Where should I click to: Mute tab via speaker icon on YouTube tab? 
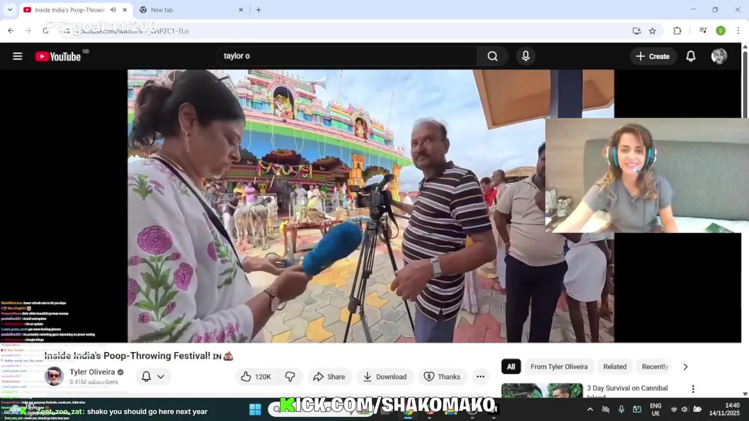pos(113,10)
